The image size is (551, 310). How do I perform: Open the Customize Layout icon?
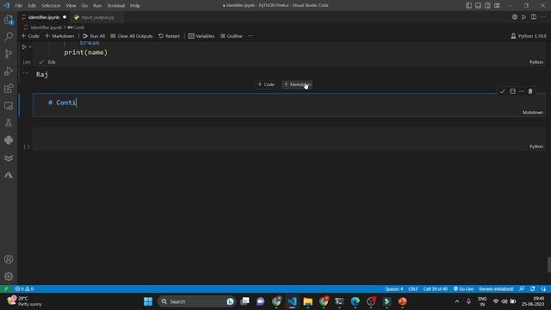click(x=497, y=5)
